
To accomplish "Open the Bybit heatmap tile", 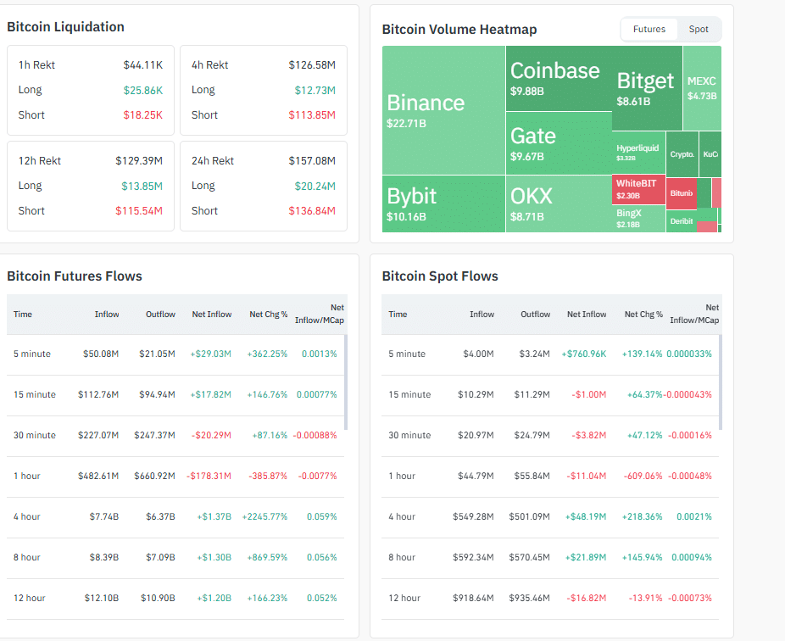I will click(x=443, y=203).
